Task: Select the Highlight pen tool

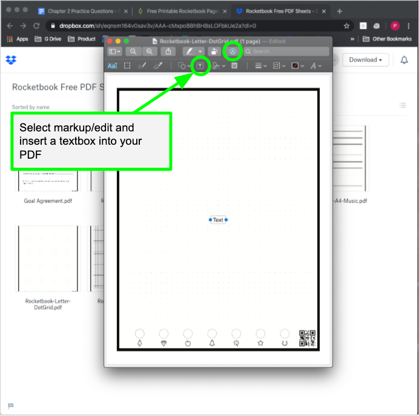Action: tap(189, 51)
